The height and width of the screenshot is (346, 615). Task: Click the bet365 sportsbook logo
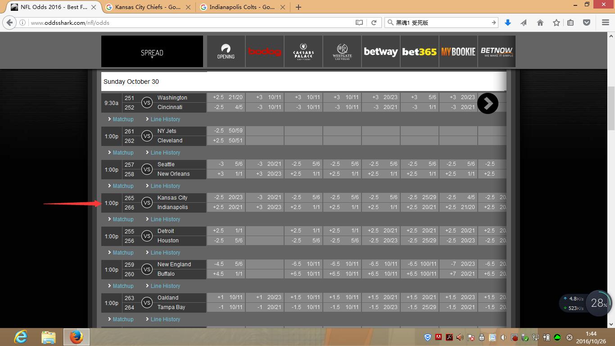pyautogui.click(x=419, y=52)
